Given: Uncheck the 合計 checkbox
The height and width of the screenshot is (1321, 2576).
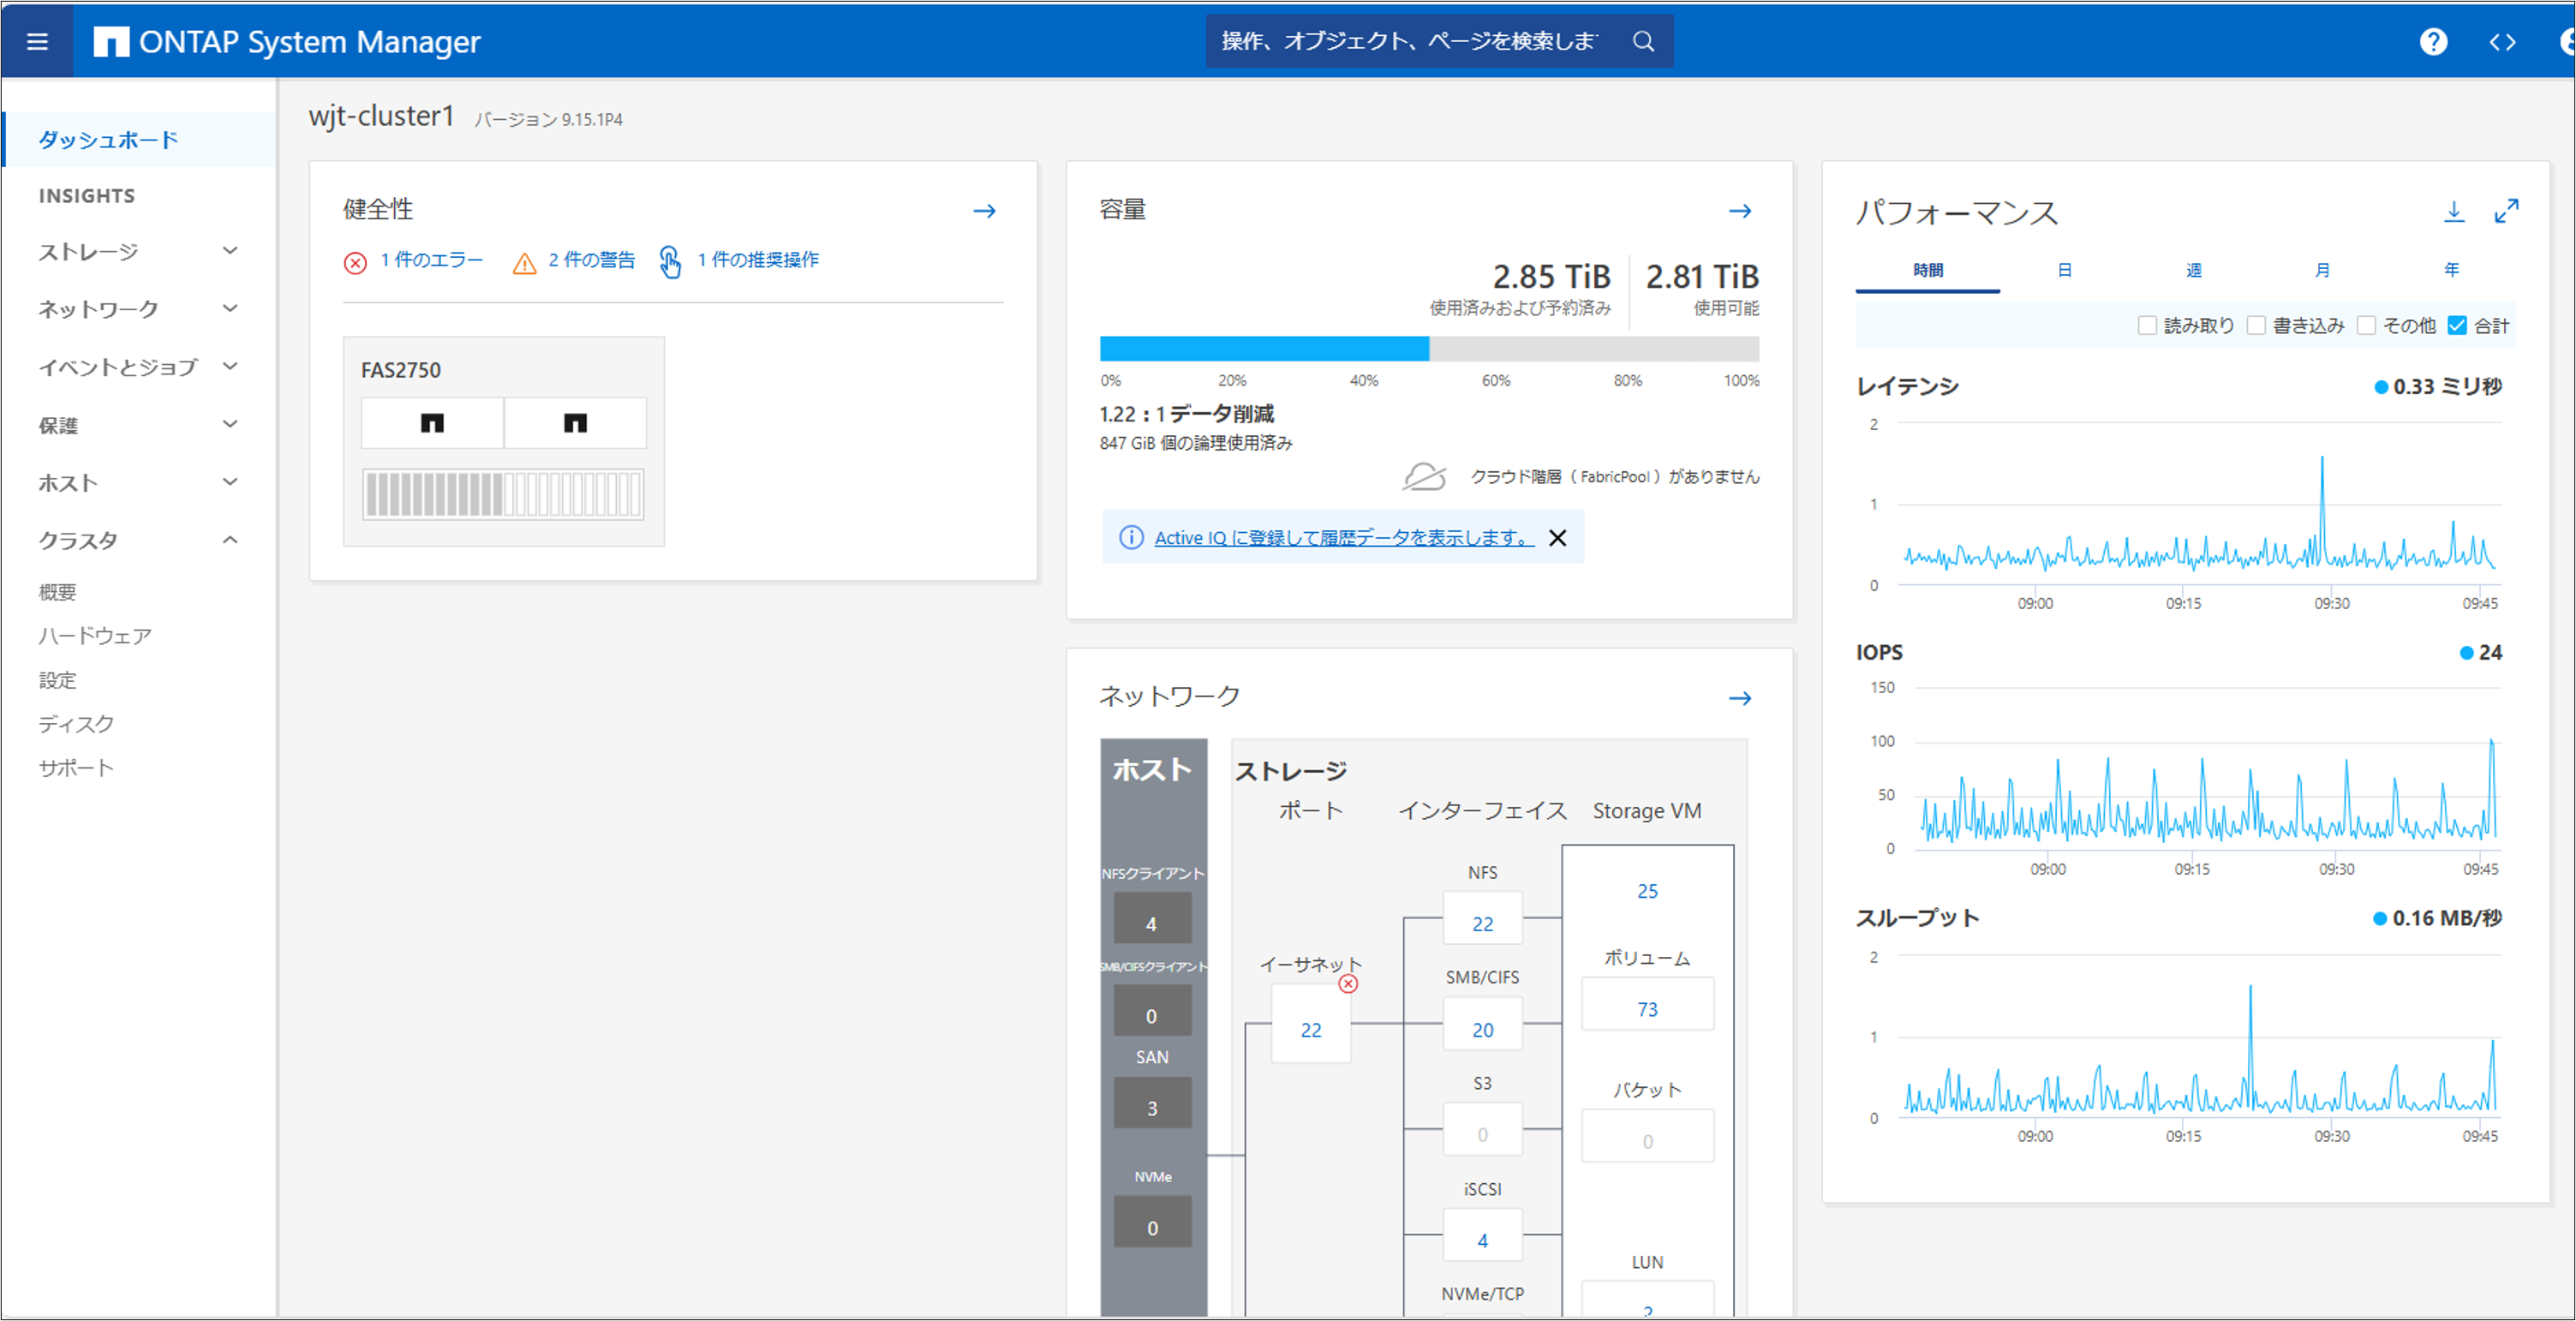Looking at the screenshot, I should tap(2457, 325).
